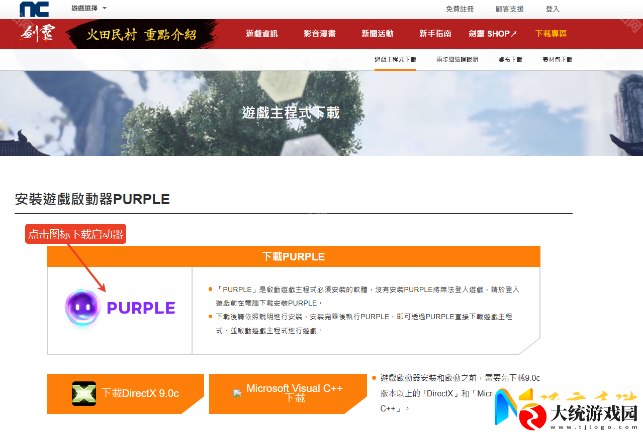Click the DirectX X logo icon
The image size is (643, 433).
[84, 393]
